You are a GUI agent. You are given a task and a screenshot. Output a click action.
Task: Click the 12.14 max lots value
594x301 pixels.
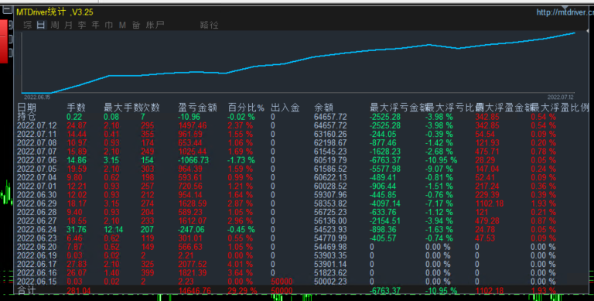point(113,229)
